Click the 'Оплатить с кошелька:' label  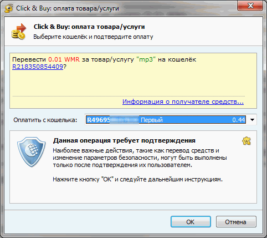[45, 120]
